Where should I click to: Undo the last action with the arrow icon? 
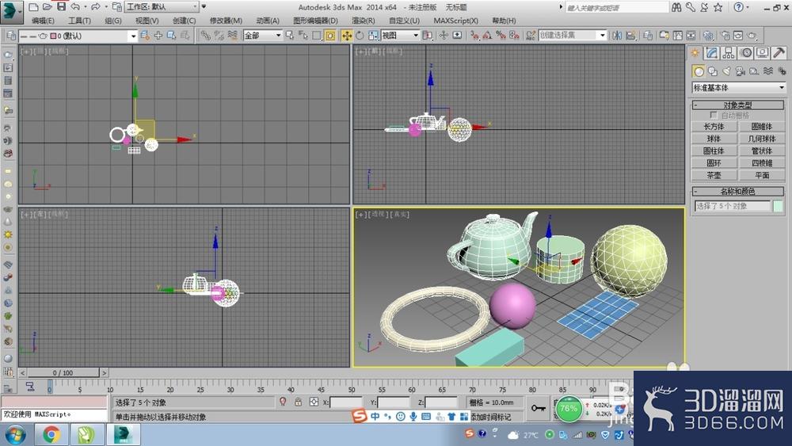pos(75,6)
